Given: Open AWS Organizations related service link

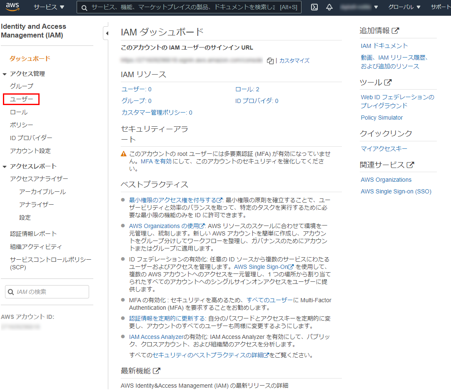Looking at the screenshot, I should (x=386, y=180).
